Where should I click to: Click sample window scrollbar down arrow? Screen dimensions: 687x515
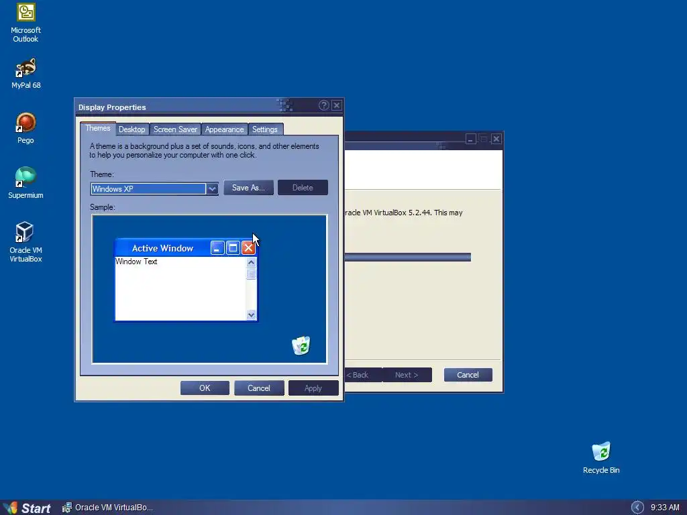251,314
